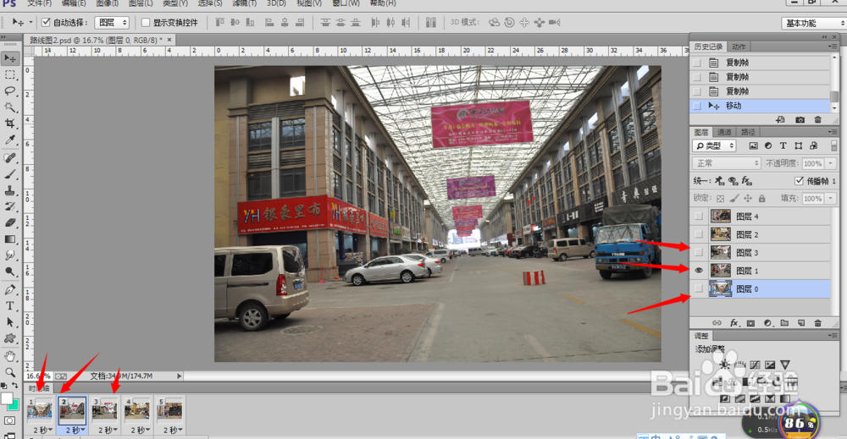
Task: Select the Move tool in the toolbox
Action: (9, 58)
